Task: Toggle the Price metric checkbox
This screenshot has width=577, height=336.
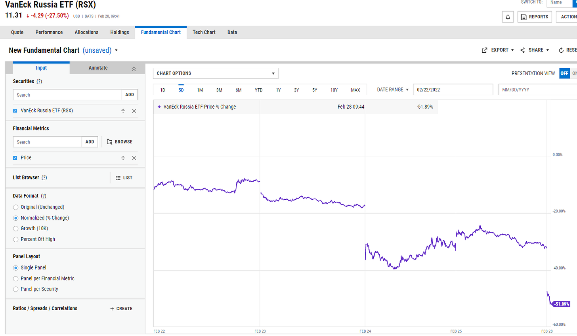Action: 15,158
